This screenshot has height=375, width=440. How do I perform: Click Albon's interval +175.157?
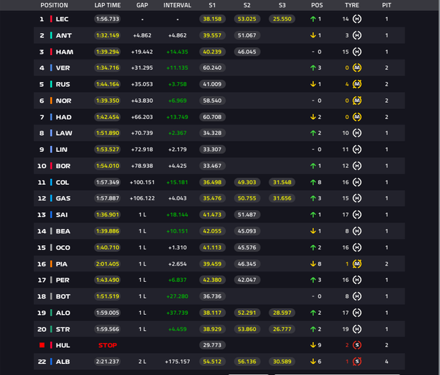coord(177,362)
